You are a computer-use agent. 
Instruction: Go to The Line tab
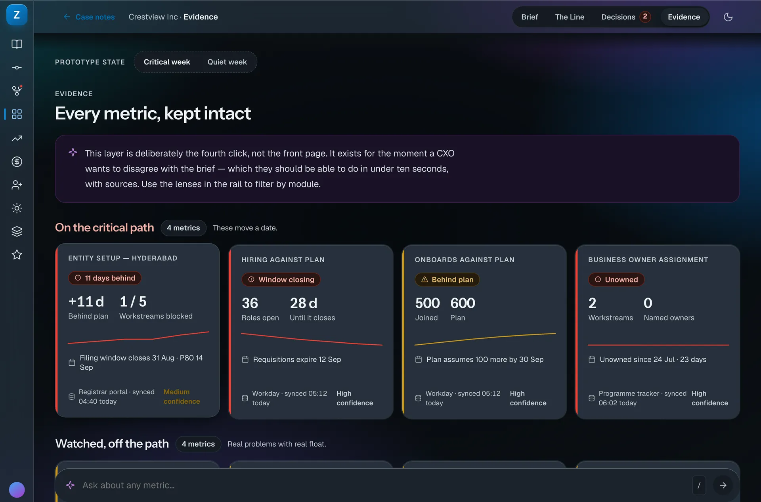570,17
